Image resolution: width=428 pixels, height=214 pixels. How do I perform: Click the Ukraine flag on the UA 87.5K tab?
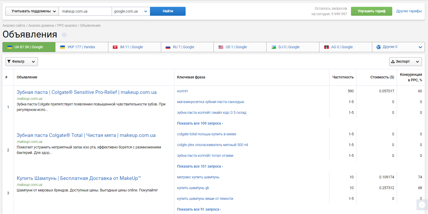pyautogui.click(x=10, y=47)
